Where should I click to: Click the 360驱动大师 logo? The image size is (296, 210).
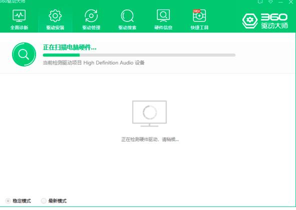click(265, 20)
